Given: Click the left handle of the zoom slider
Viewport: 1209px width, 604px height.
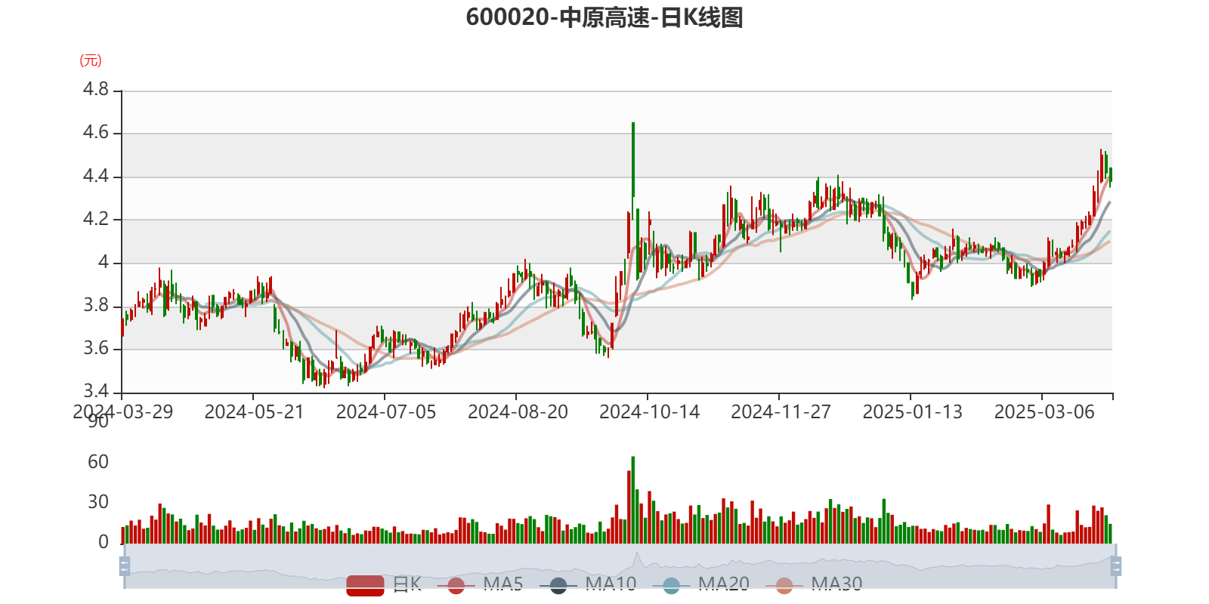Looking at the screenshot, I should pos(125,566).
